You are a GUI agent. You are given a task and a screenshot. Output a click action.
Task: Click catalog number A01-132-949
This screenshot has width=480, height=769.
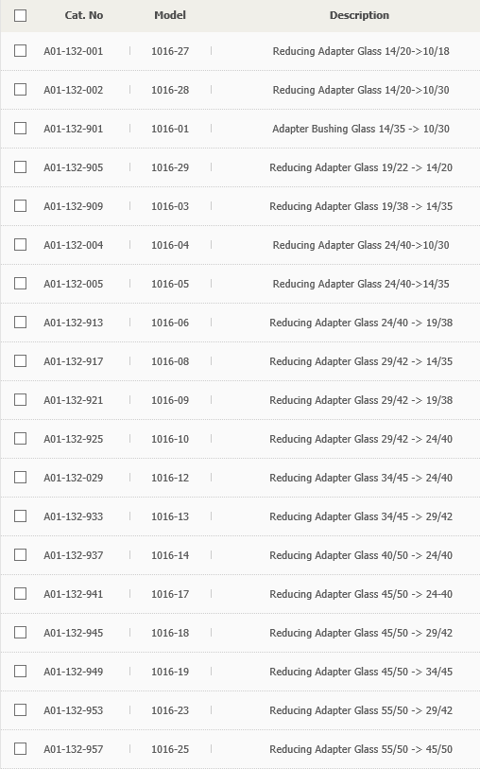74,672
